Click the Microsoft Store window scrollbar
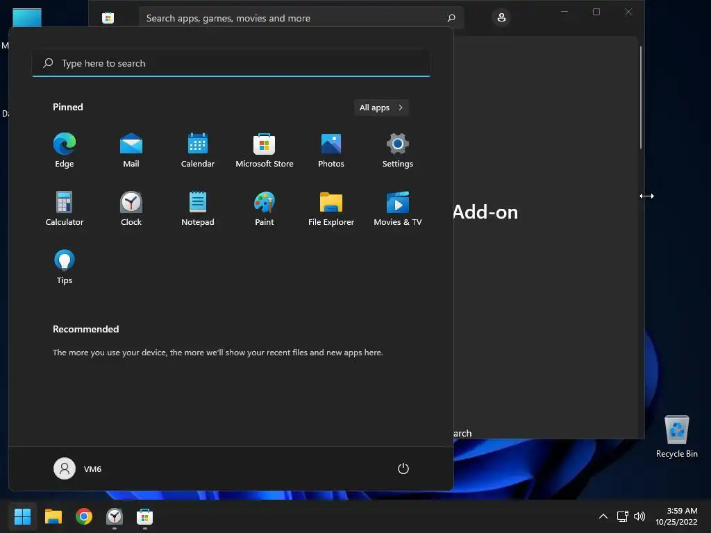 [641, 97]
